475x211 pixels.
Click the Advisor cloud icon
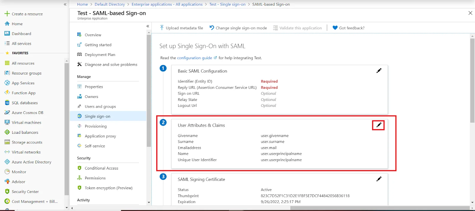(7, 181)
